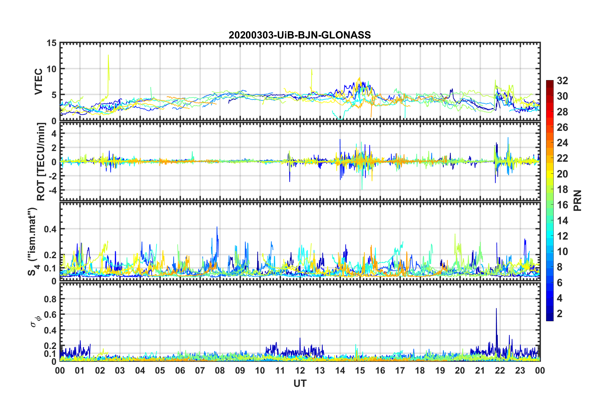Click the 0.1 tick on S4 axis

click(50, 268)
